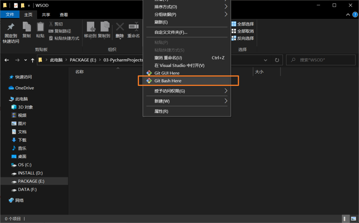The width and height of the screenshot is (359, 223).
Task: Switch to the 查看 ribbon tab
Action: click(x=63, y=14)
